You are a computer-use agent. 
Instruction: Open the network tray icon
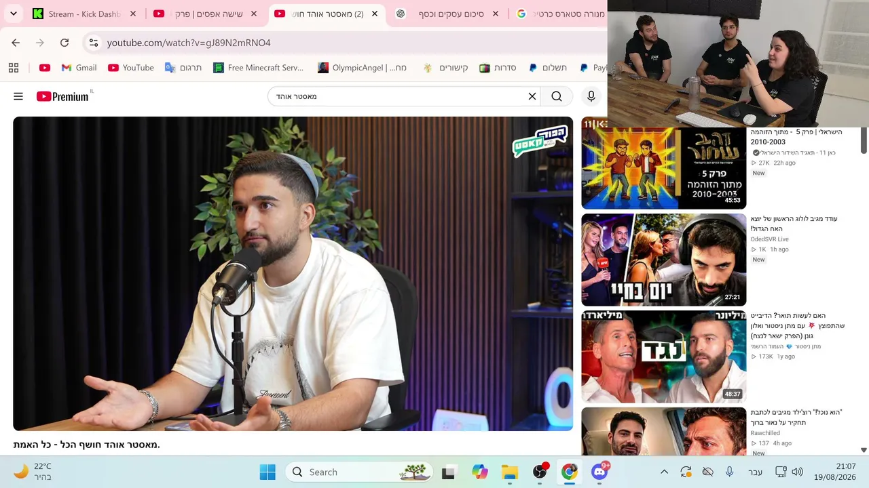(x=781, y=472)
